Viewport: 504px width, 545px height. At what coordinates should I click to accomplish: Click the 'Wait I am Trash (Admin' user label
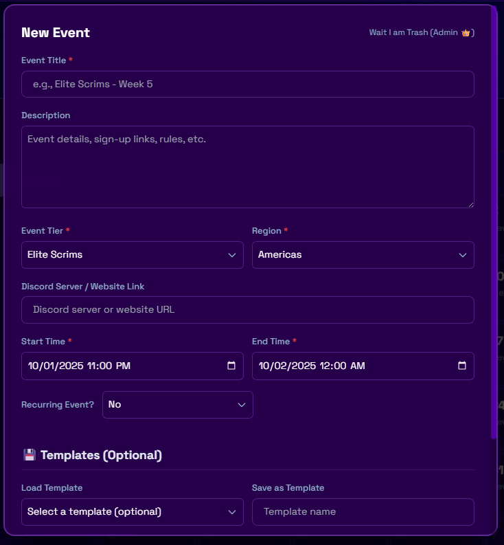413,32
